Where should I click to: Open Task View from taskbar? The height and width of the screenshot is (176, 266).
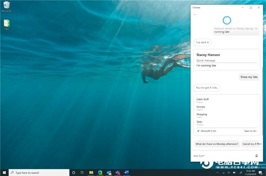click(82, 172)
